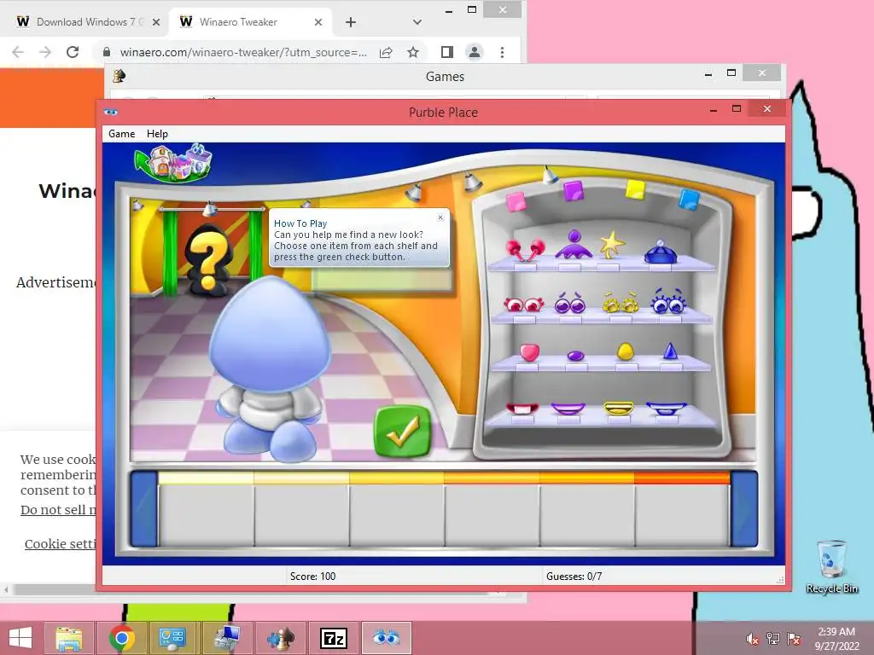
Task: Click the Score: 100 status text
Action: click(x=312, y=577)
